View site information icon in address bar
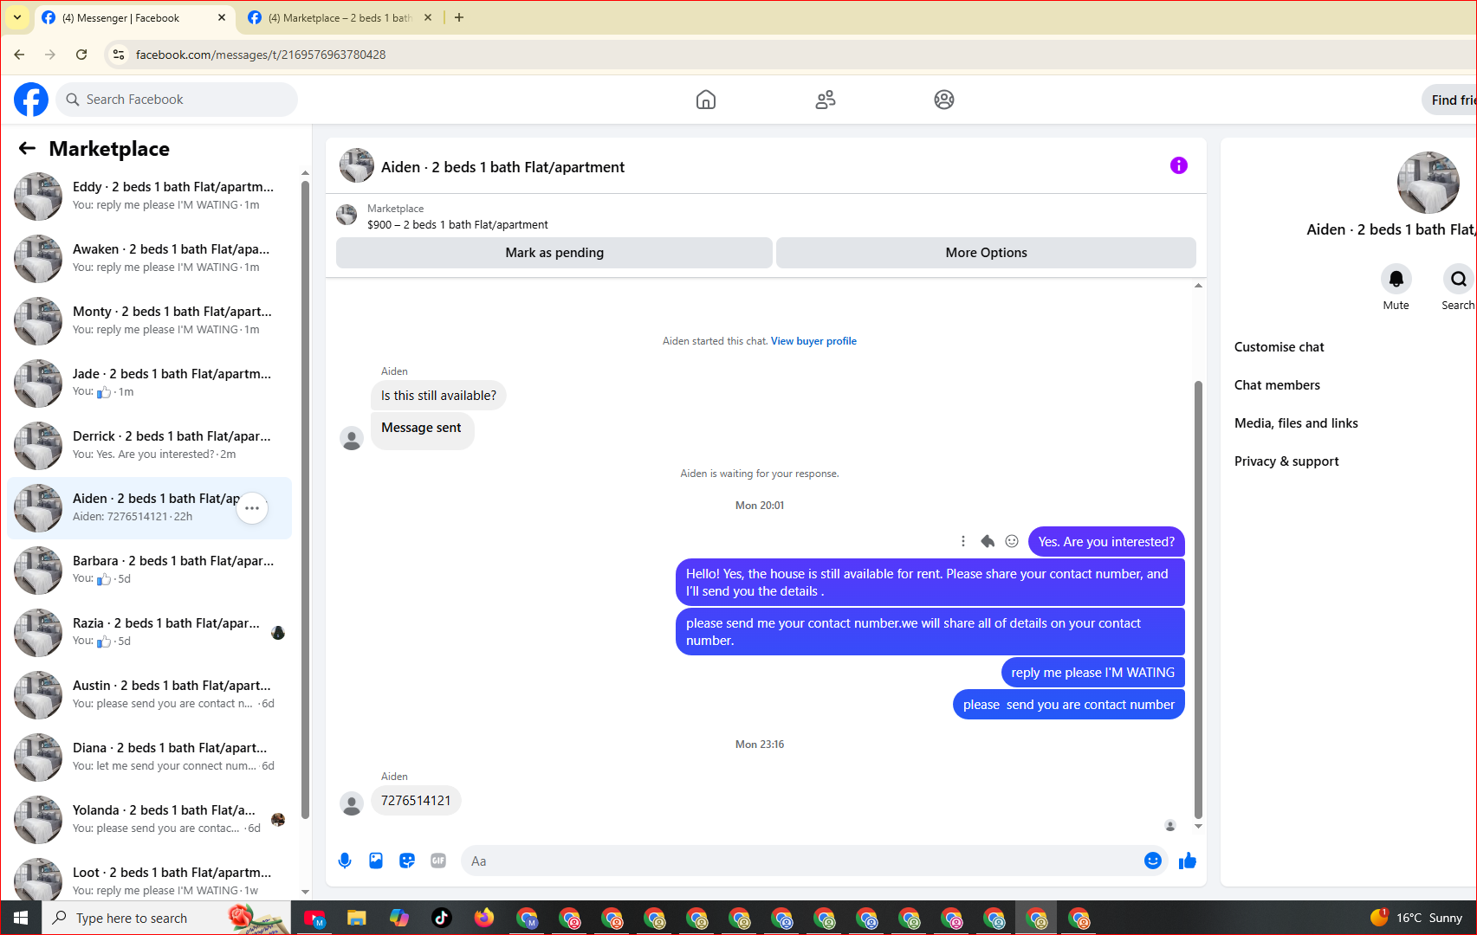 point(119,55)
